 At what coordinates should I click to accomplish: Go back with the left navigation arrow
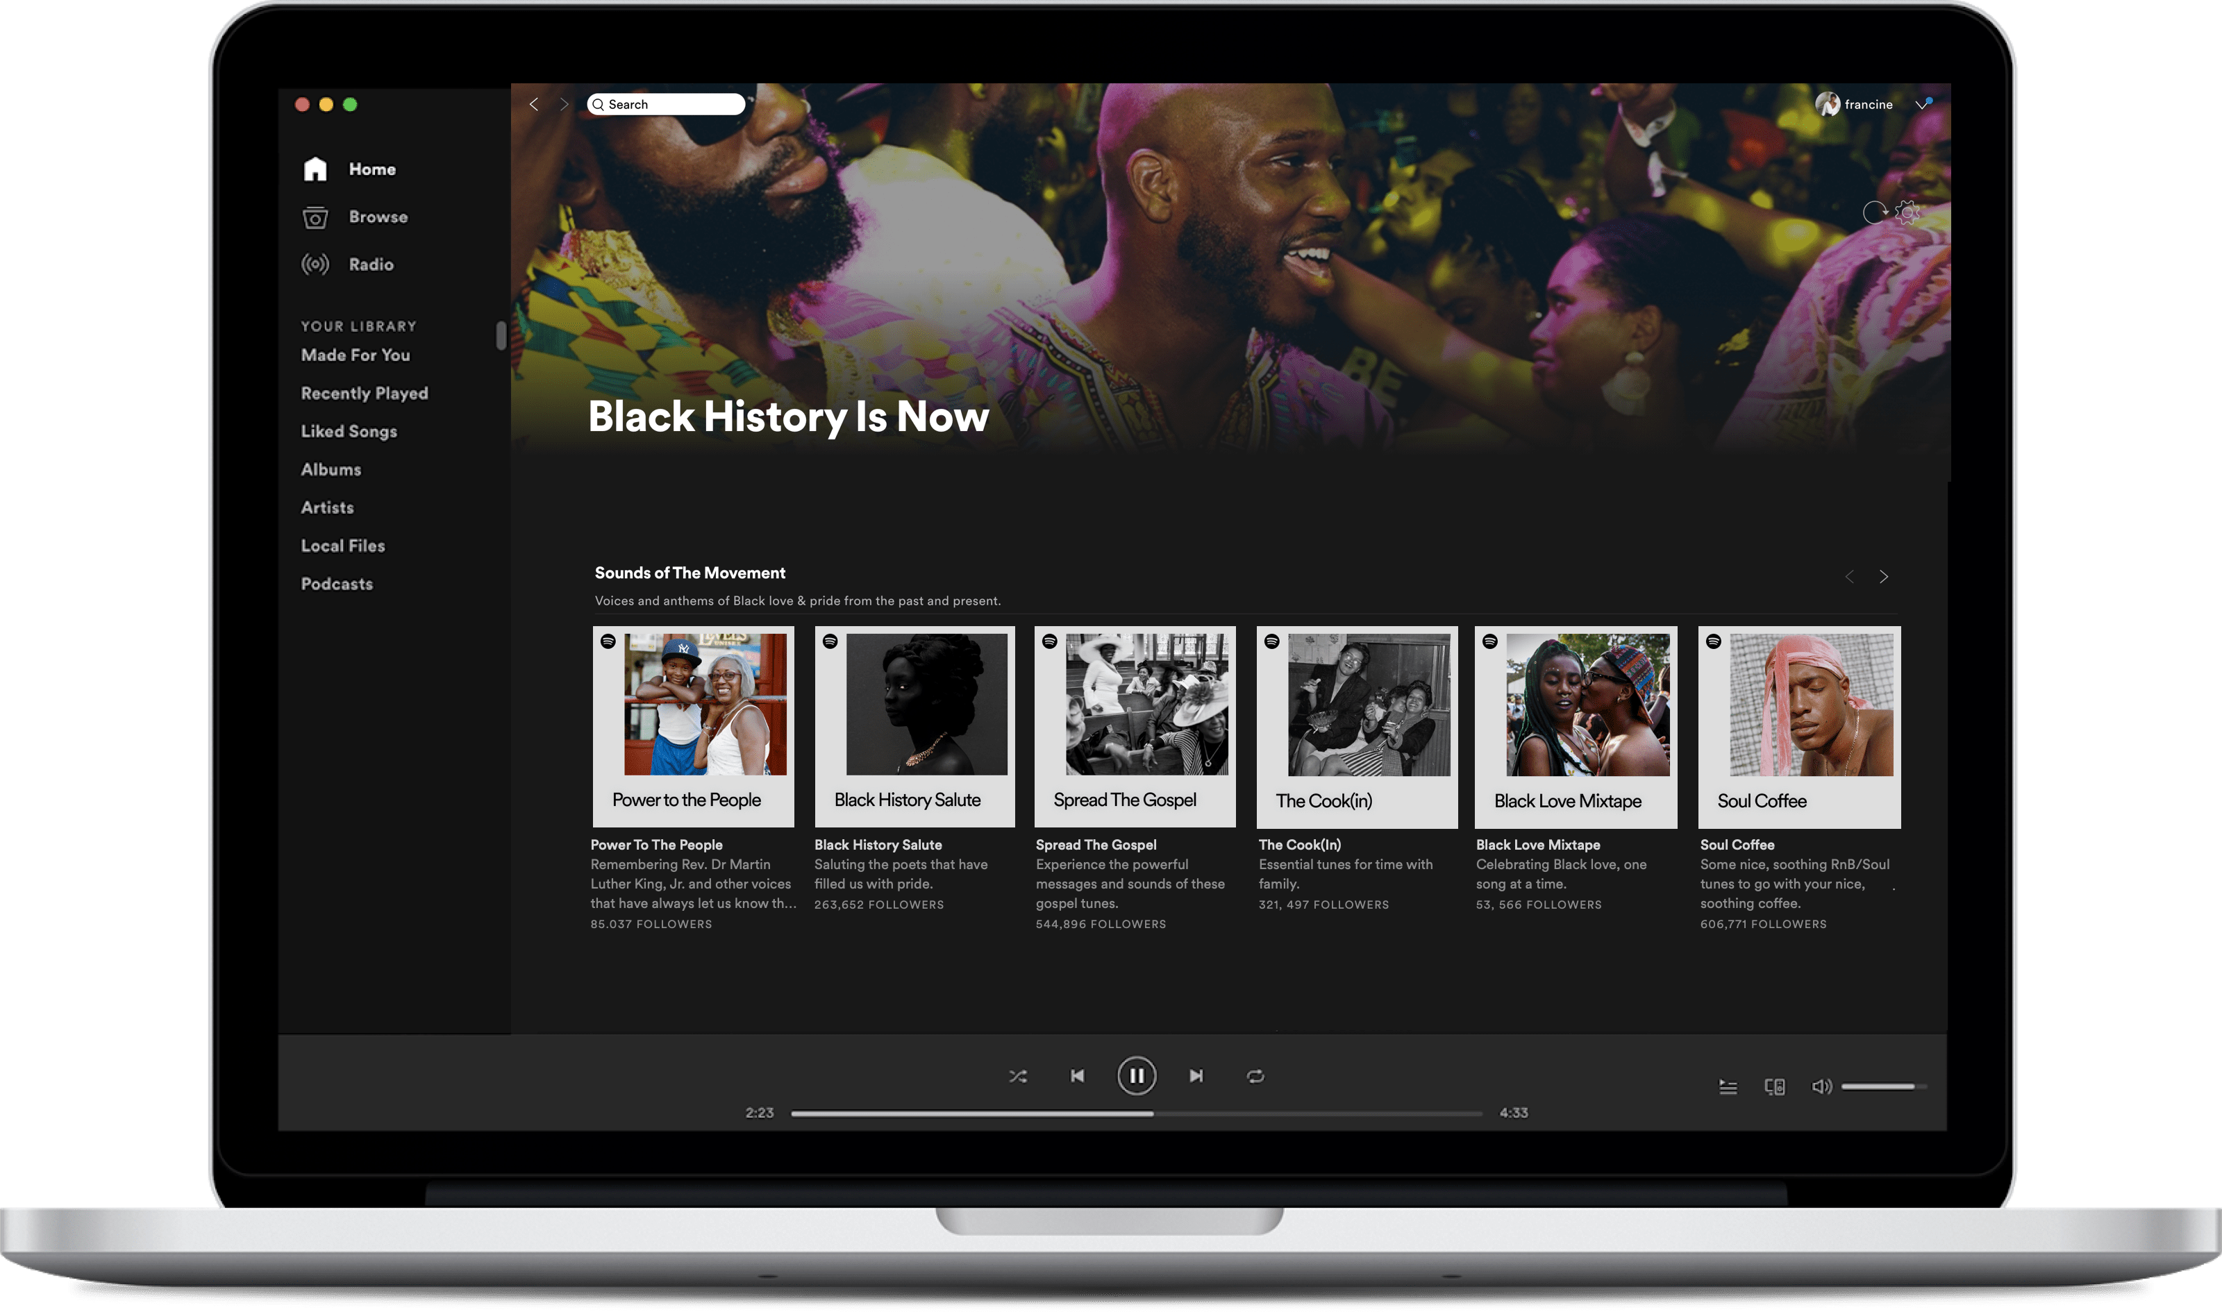tap(534, 104)
